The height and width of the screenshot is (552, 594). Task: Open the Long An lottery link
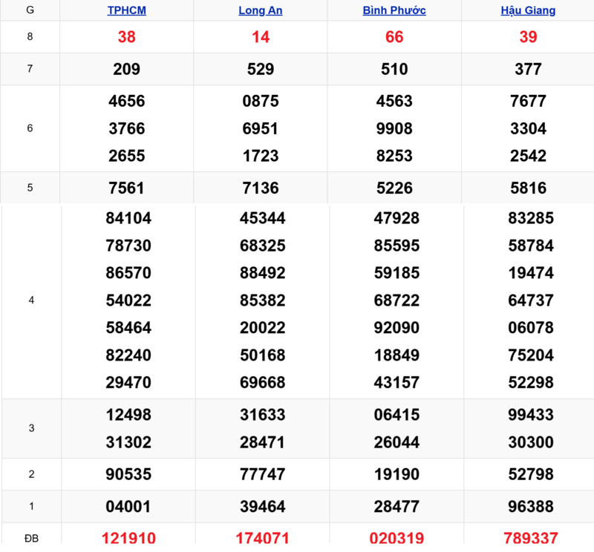point(261,10)
